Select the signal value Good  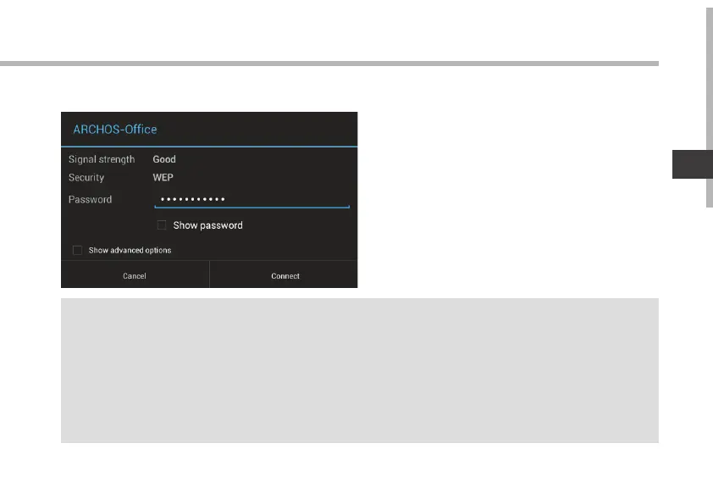click(164, 159)
